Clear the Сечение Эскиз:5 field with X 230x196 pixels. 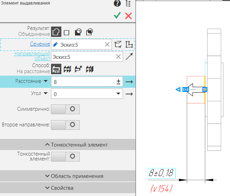click(x=107, y=45)
